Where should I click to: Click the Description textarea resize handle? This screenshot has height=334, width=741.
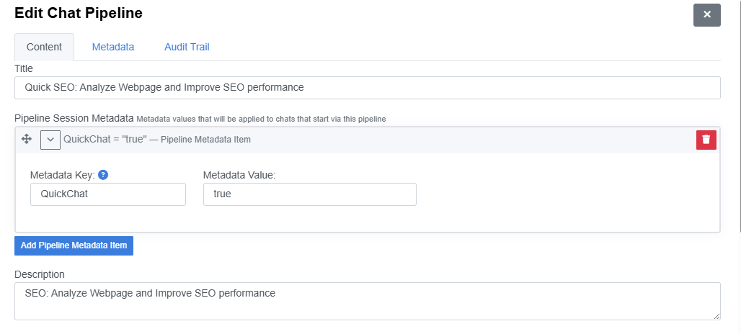(716, 316)
